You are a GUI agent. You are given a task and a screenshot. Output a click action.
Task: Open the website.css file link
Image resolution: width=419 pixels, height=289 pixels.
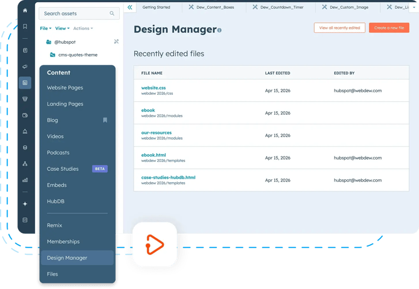154,88
